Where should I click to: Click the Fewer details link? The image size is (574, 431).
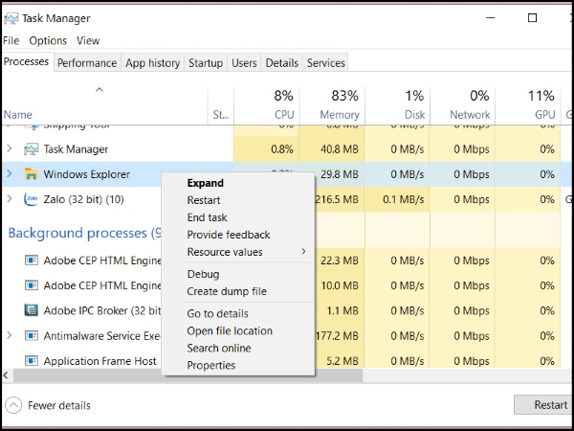(x=61, y=405)
